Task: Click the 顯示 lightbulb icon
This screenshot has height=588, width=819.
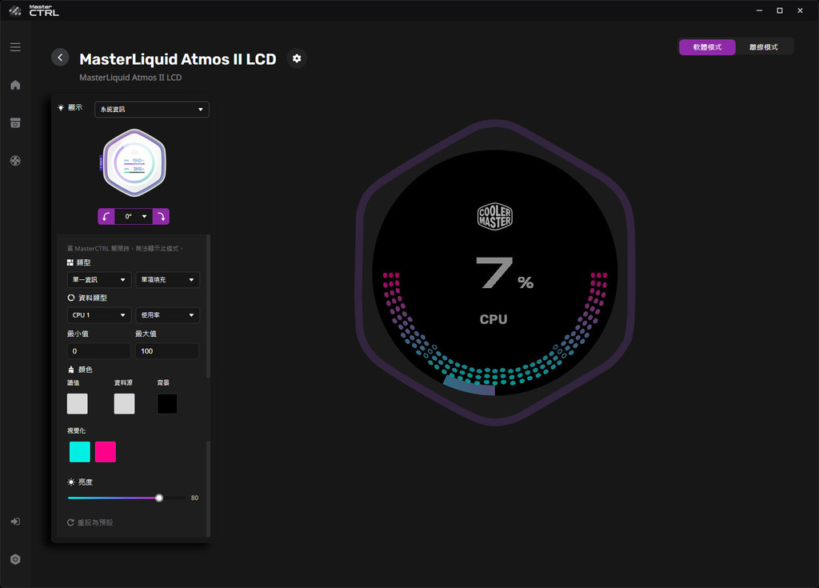Action: (x=61, y=108)
